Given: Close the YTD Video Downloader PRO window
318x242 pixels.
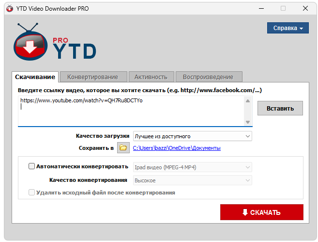Looking at the screenshot, I should coord(305,9).
